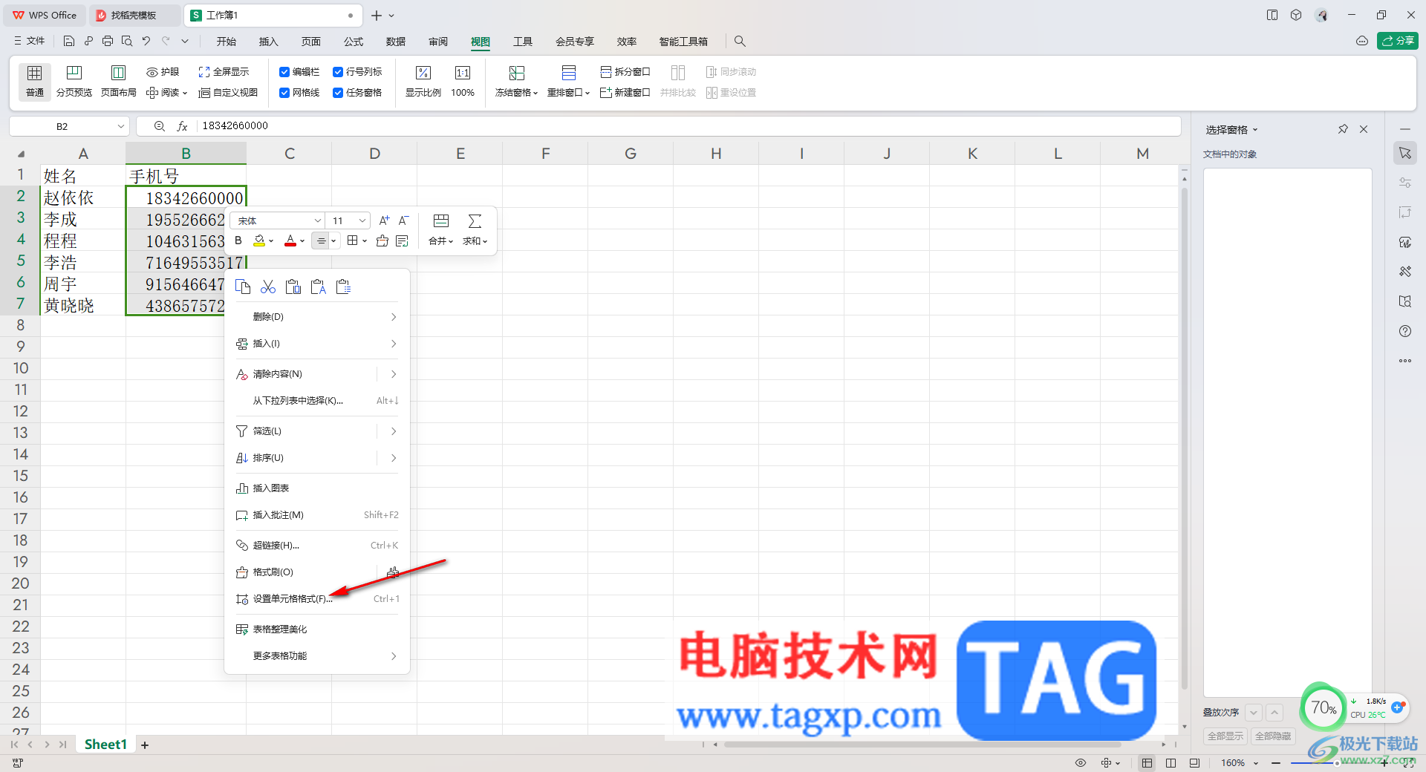
Task: Open the Name Box dropdown arrow
Action: 120,126
